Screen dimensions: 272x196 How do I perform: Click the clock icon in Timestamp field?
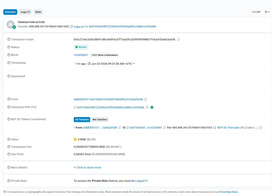pos(89,64)
